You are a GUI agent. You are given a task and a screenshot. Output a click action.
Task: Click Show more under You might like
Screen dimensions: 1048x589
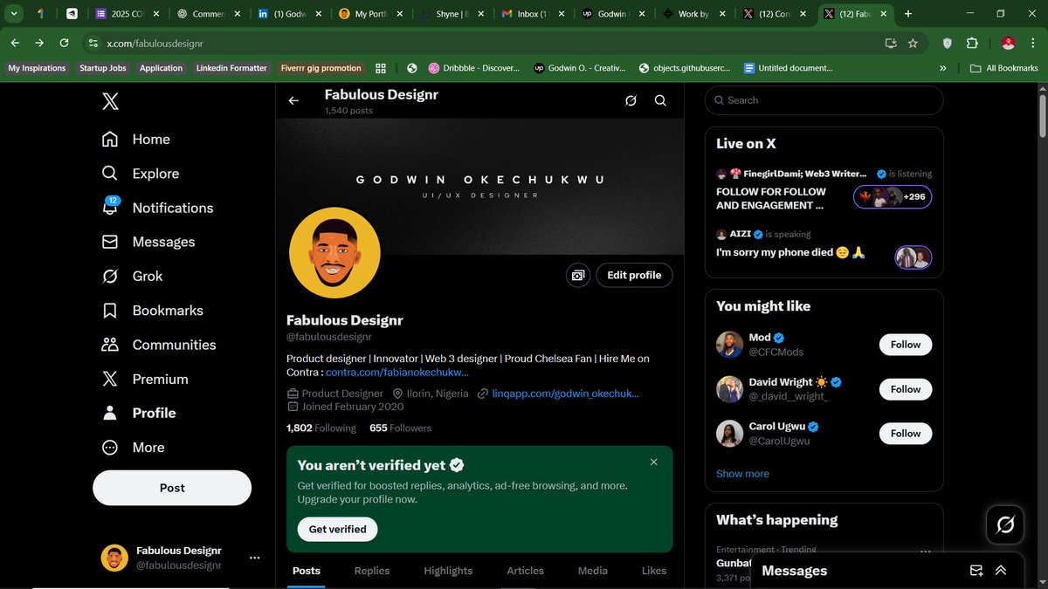tap(742, 474)
